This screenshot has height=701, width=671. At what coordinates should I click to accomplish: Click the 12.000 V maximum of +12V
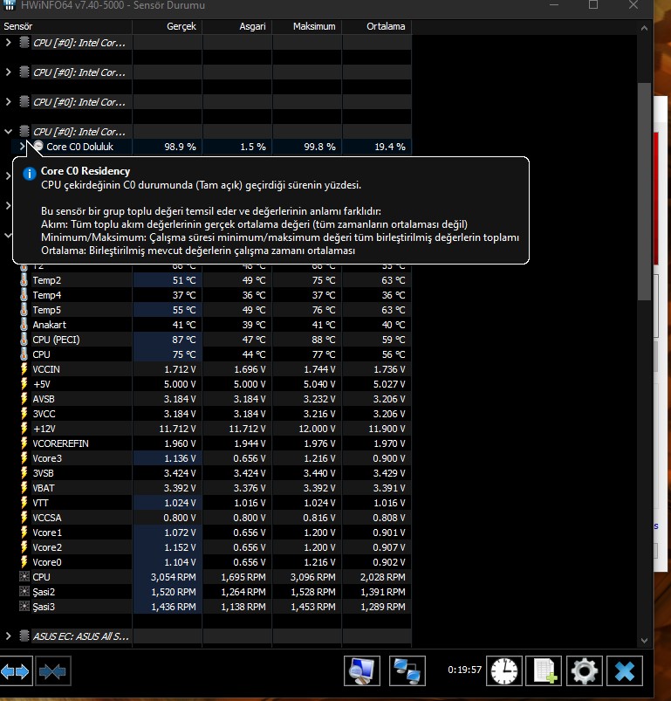(x=317, y=429)
